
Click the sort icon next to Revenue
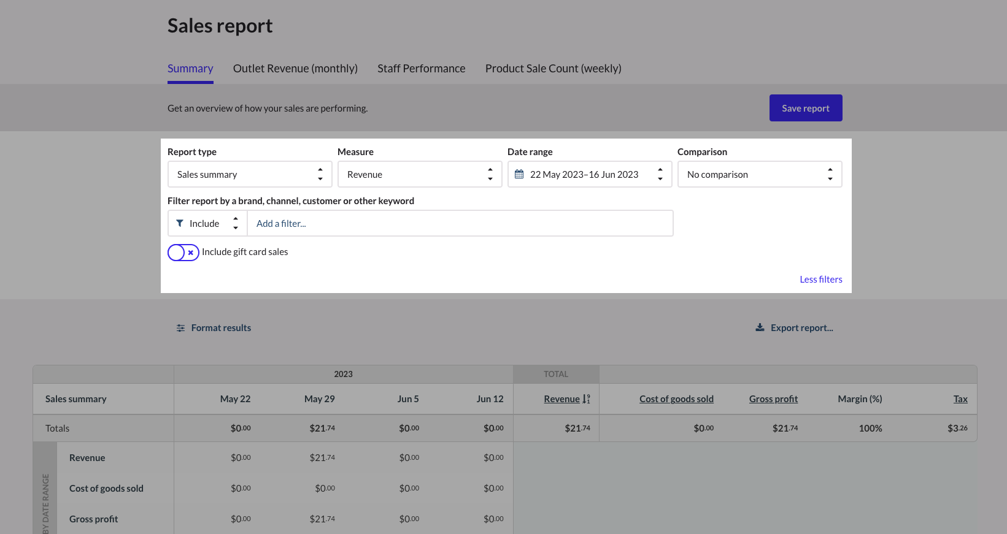[586, 399]
